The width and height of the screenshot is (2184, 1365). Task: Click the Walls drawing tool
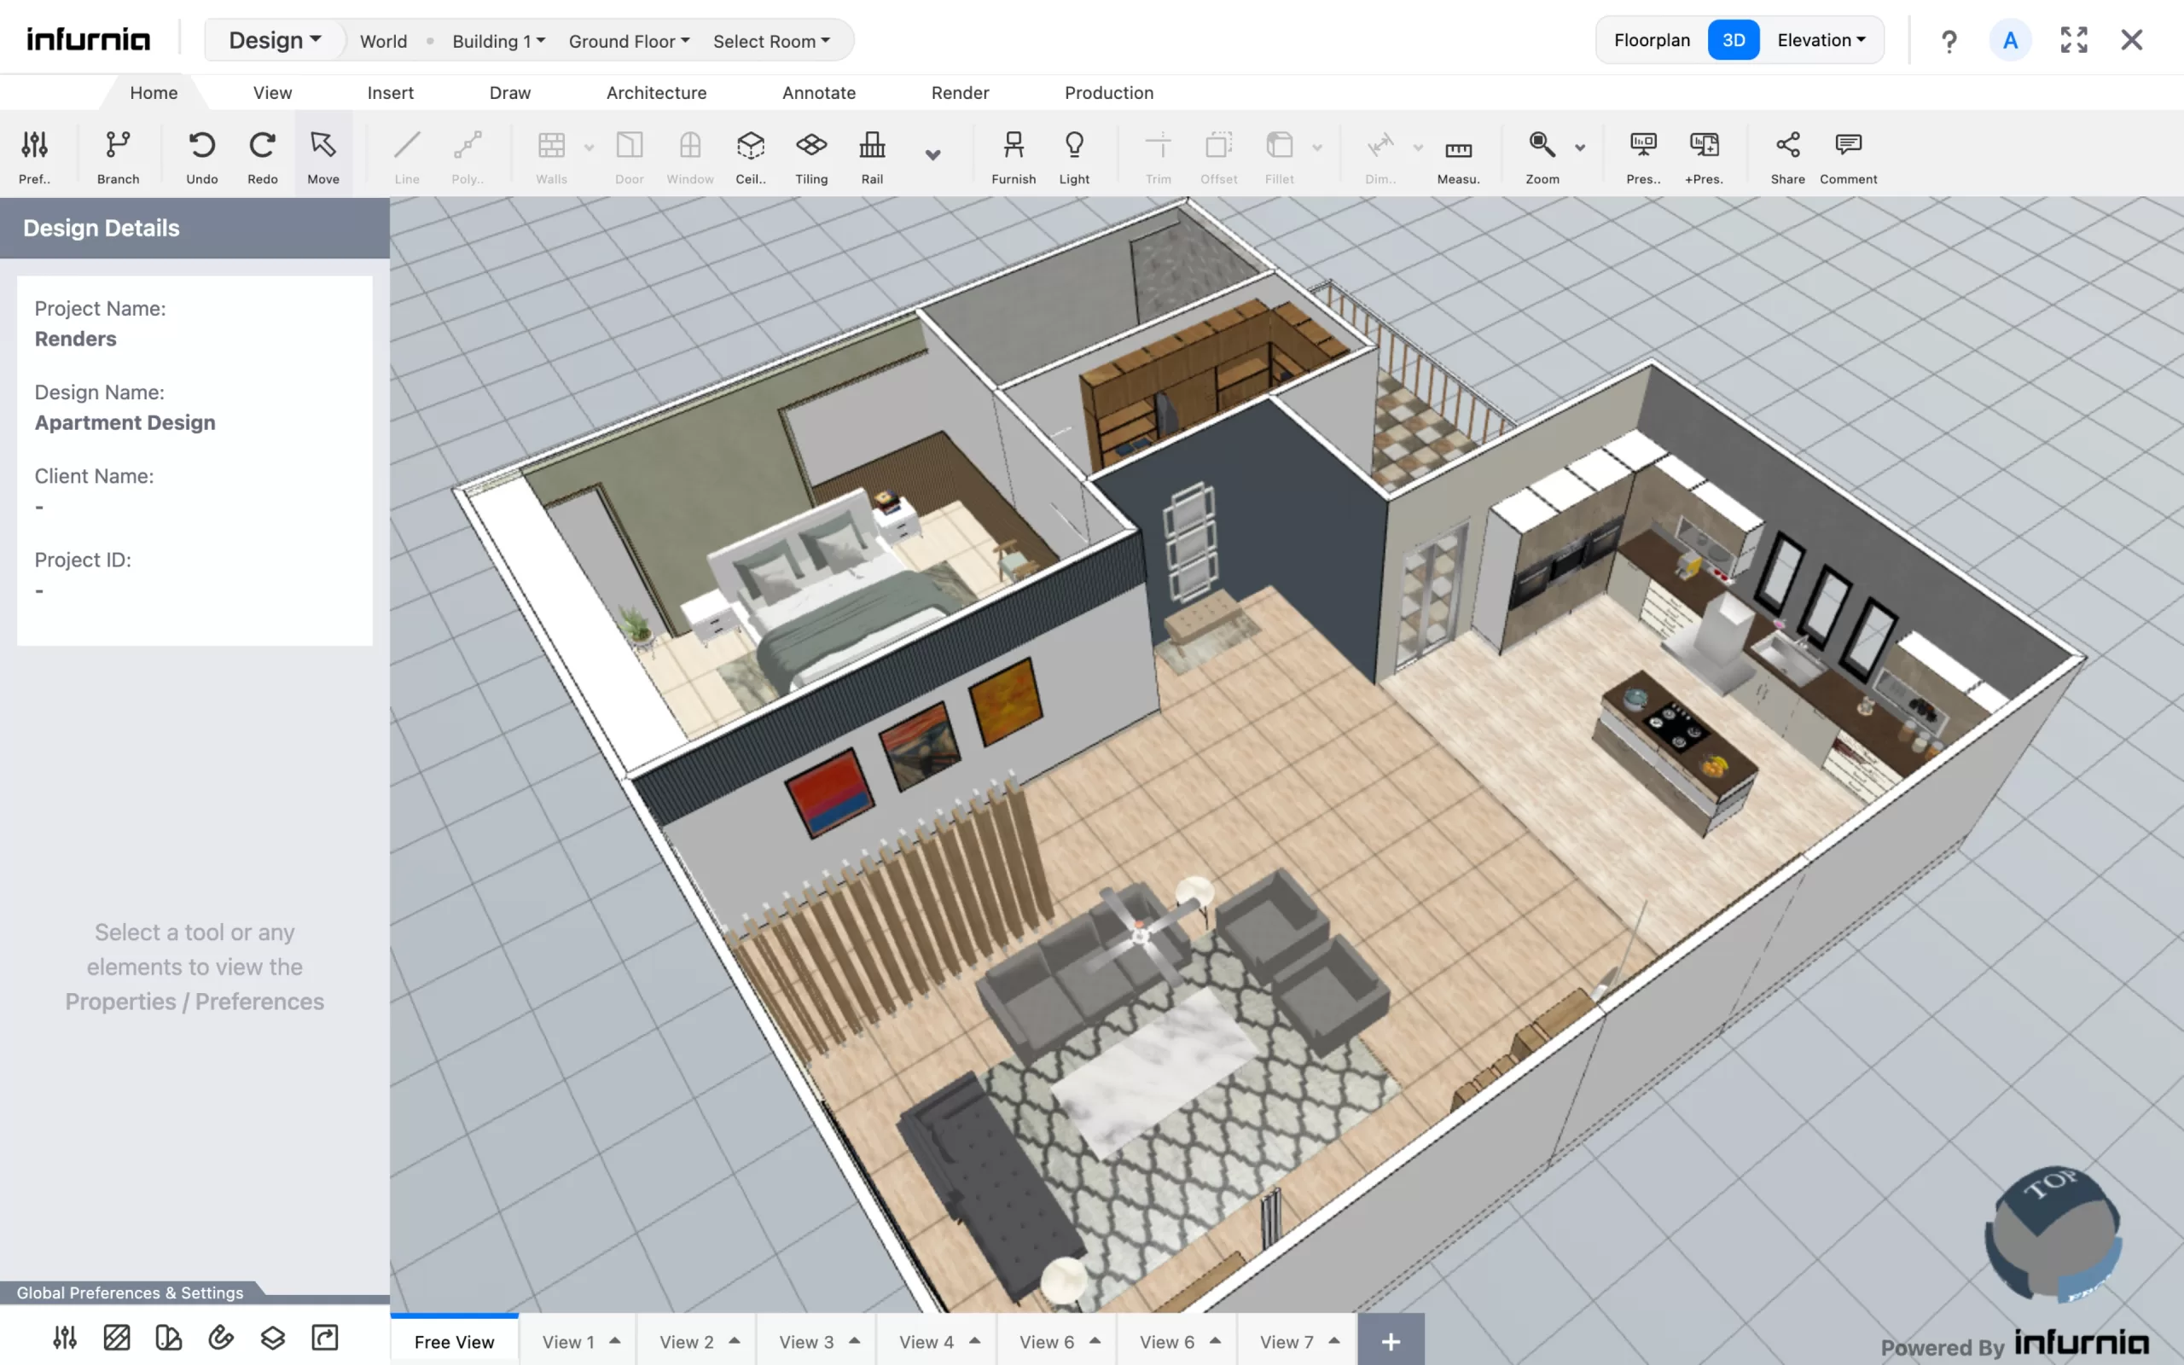click(550, 153)
